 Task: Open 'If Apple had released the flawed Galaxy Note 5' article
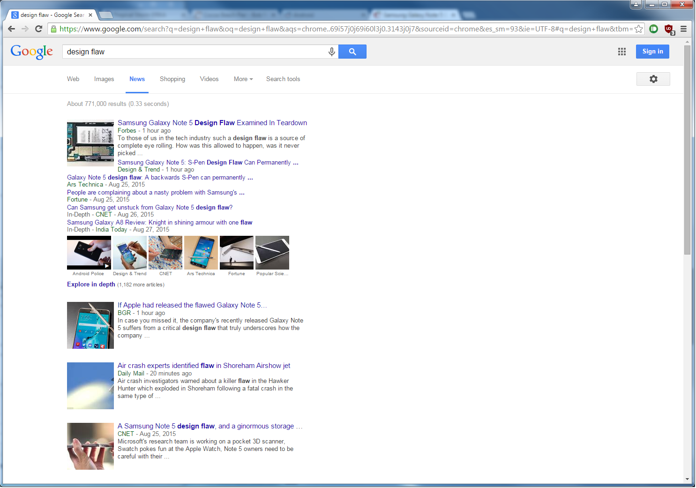192,305
